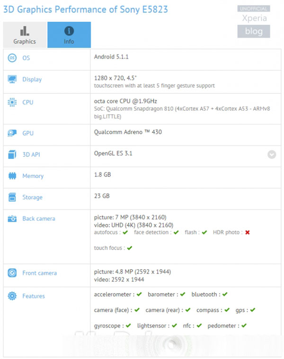Click the accelerometer green checkmark
The image size is (284, 359).
[139, 294]
